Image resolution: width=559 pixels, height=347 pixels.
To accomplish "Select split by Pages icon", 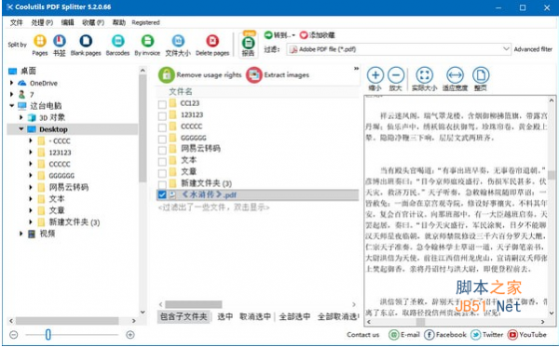I will pos(40,41).
